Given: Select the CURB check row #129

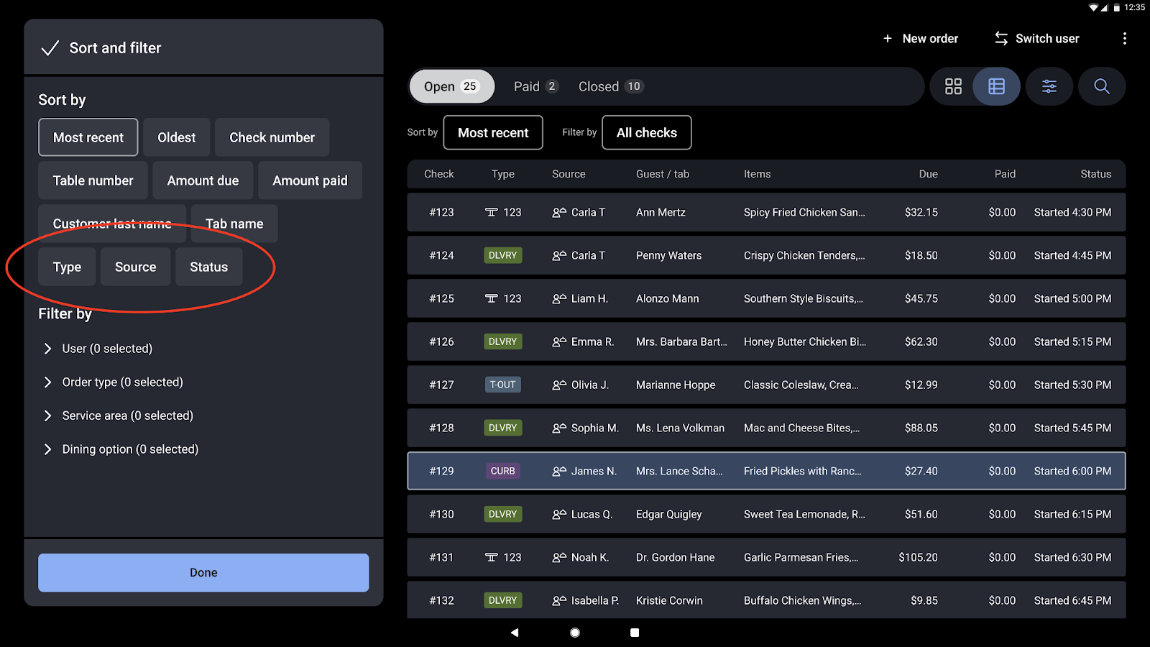Looking at the screenshot, I should pos(765,471).
